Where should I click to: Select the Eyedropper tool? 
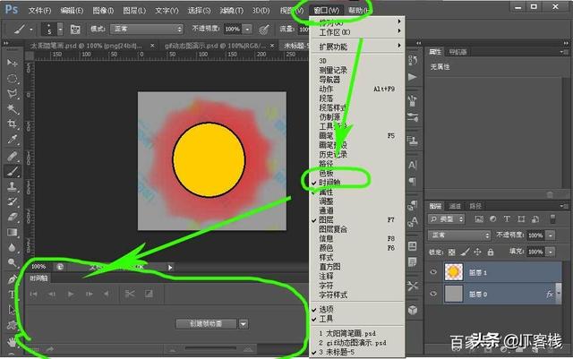tap(12, 140)
